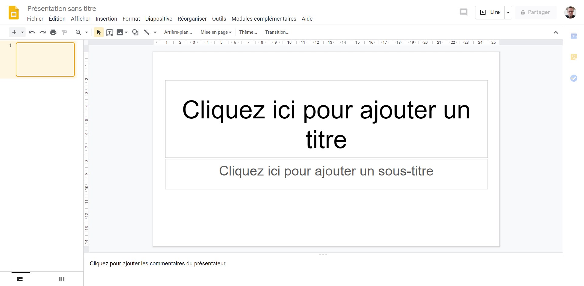Viewport: 584px width, 286px height.
Task: Open the Google Slides home icon
Action: pyautogui.click(x=14, y=12)
